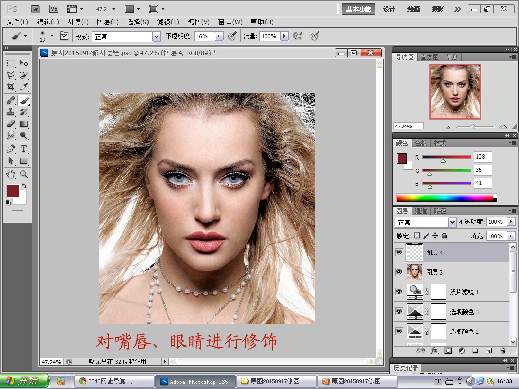Click the Windows 开始 start button
The image size is (519, 389).
pyautogui.click(x=24, y=381)
